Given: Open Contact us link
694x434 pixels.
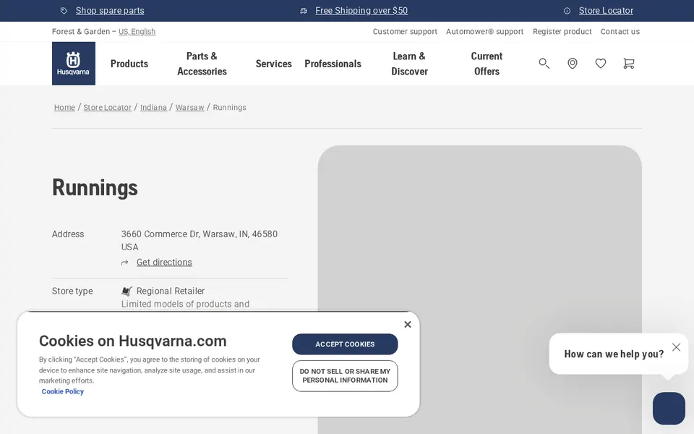Looking at the screenshot, I should click(620, 31).
